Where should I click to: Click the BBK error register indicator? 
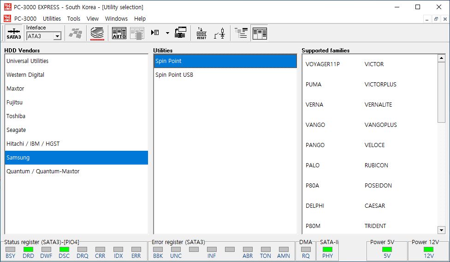(x=158, y=250)
